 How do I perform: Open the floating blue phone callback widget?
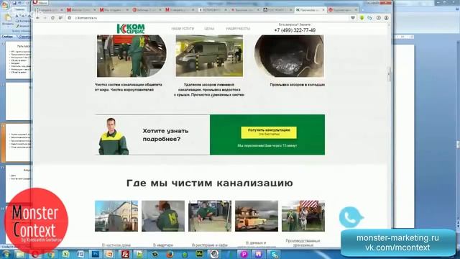point(351,217)
